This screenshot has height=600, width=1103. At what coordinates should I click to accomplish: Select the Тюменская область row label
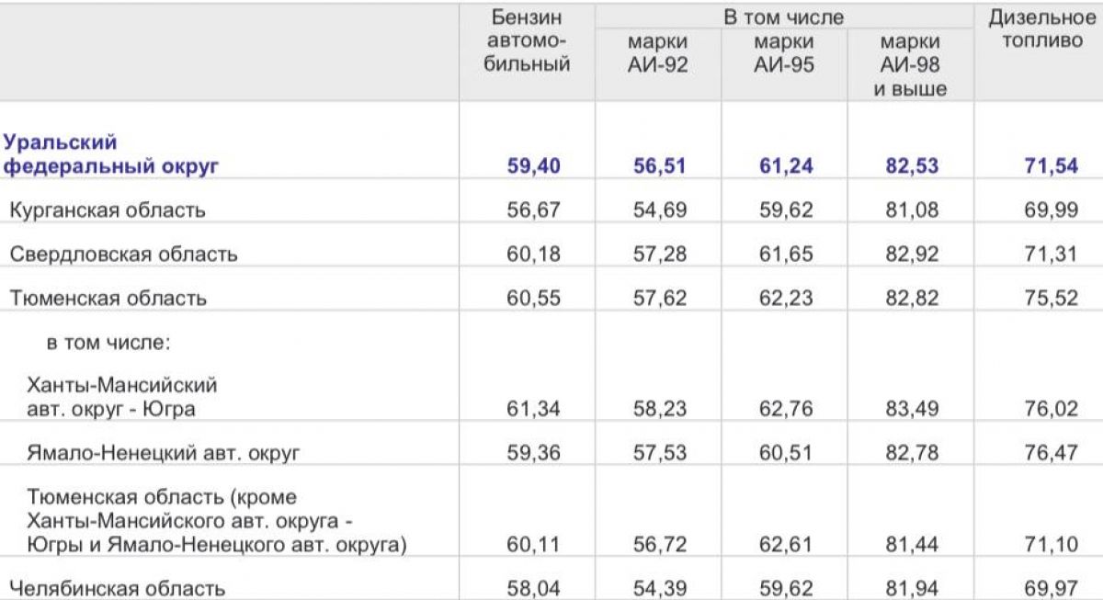(108, 298)
